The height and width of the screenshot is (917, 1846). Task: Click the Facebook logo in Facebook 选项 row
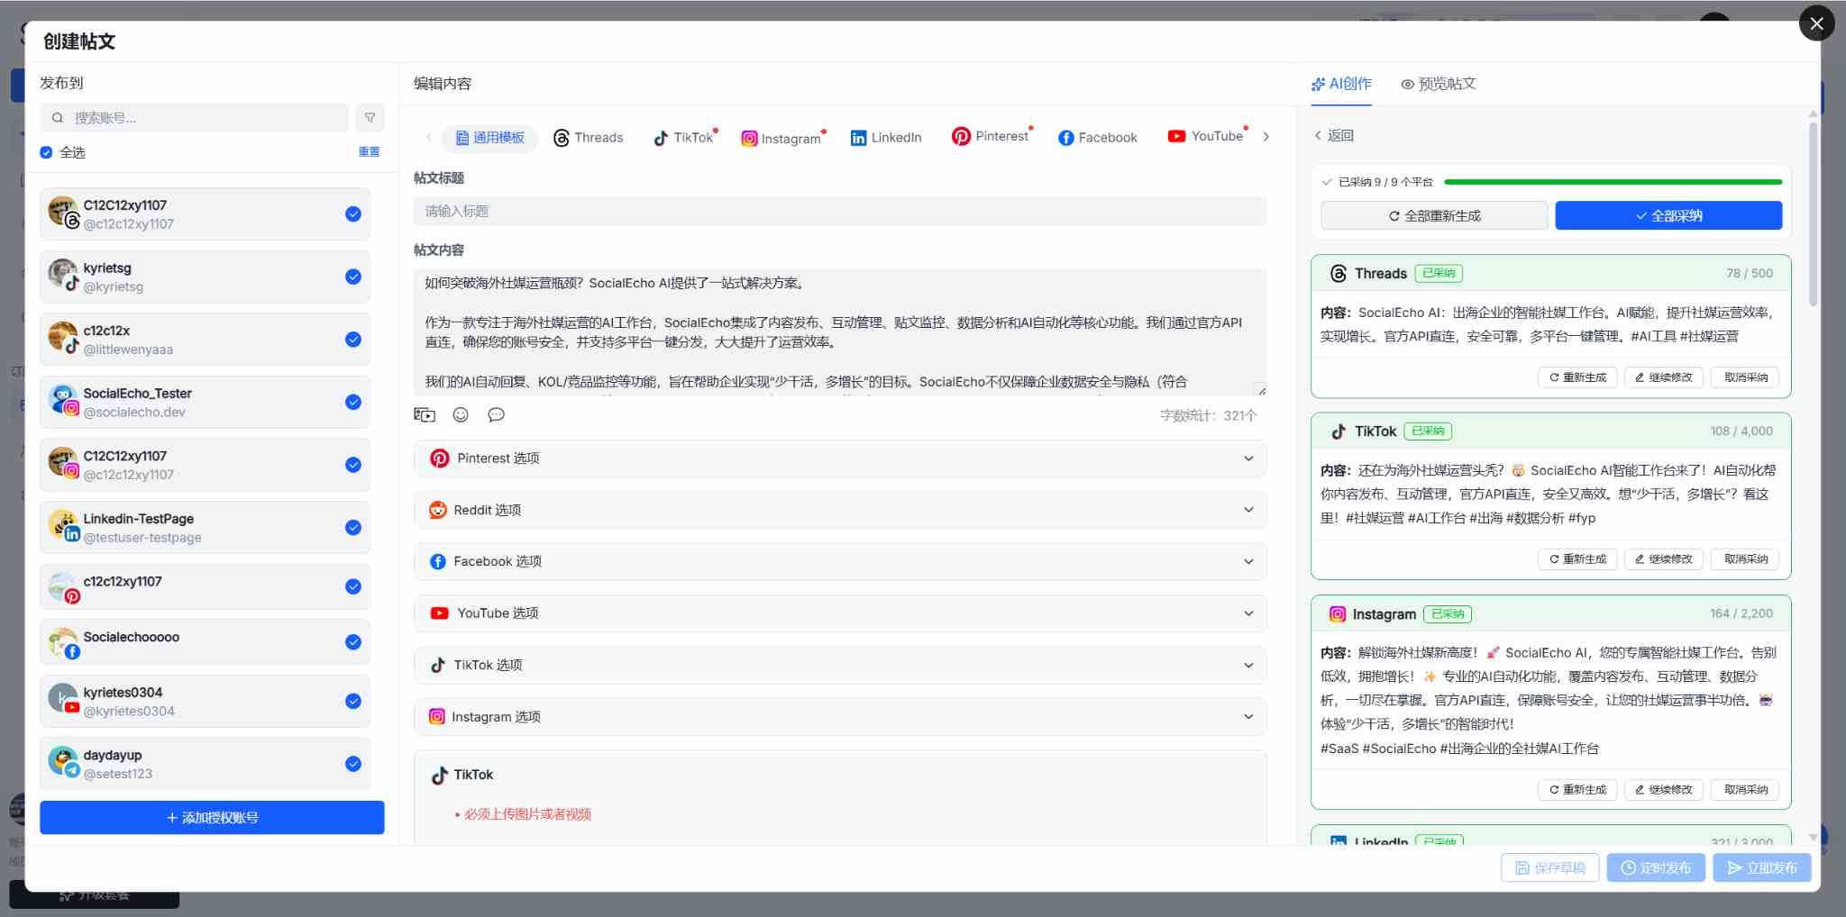click(437, 561)
